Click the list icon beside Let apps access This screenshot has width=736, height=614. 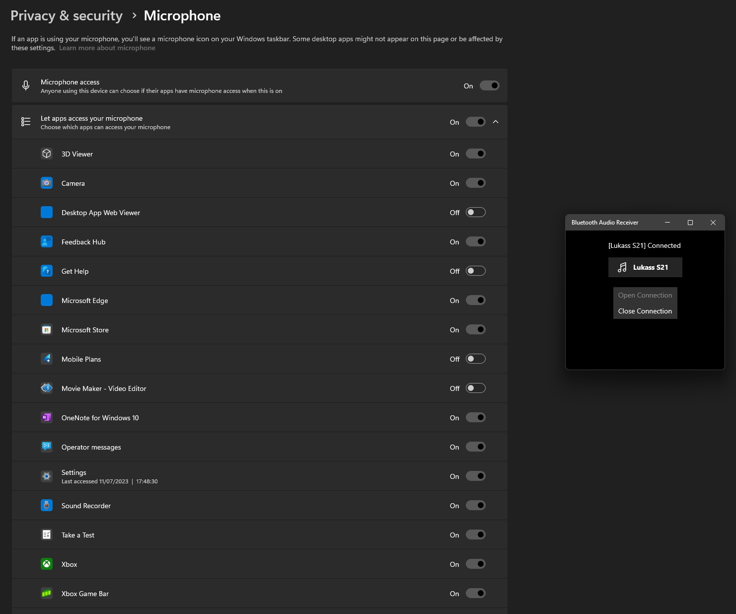pyautogui.click(x=26, y=122)
